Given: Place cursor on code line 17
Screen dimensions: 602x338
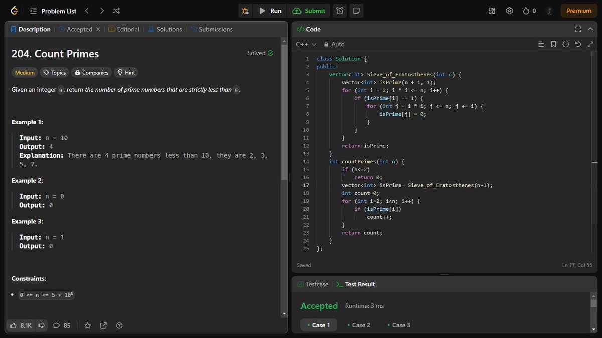Looking at the screenshot, I should [417, 185].
